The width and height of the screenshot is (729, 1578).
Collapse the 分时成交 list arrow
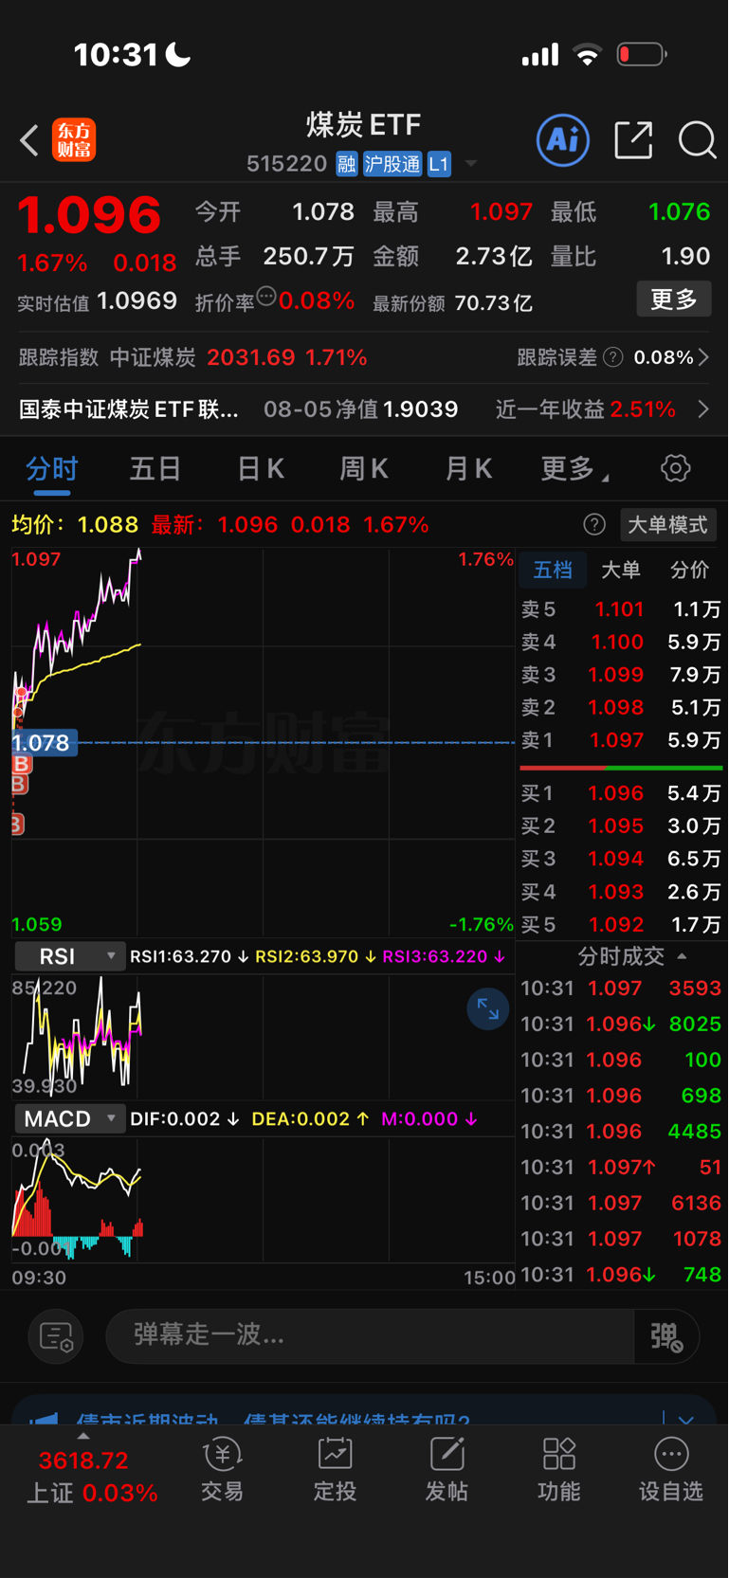tap(682, 955)
